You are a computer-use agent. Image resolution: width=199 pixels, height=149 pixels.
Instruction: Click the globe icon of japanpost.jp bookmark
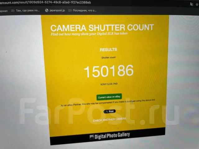47,11
